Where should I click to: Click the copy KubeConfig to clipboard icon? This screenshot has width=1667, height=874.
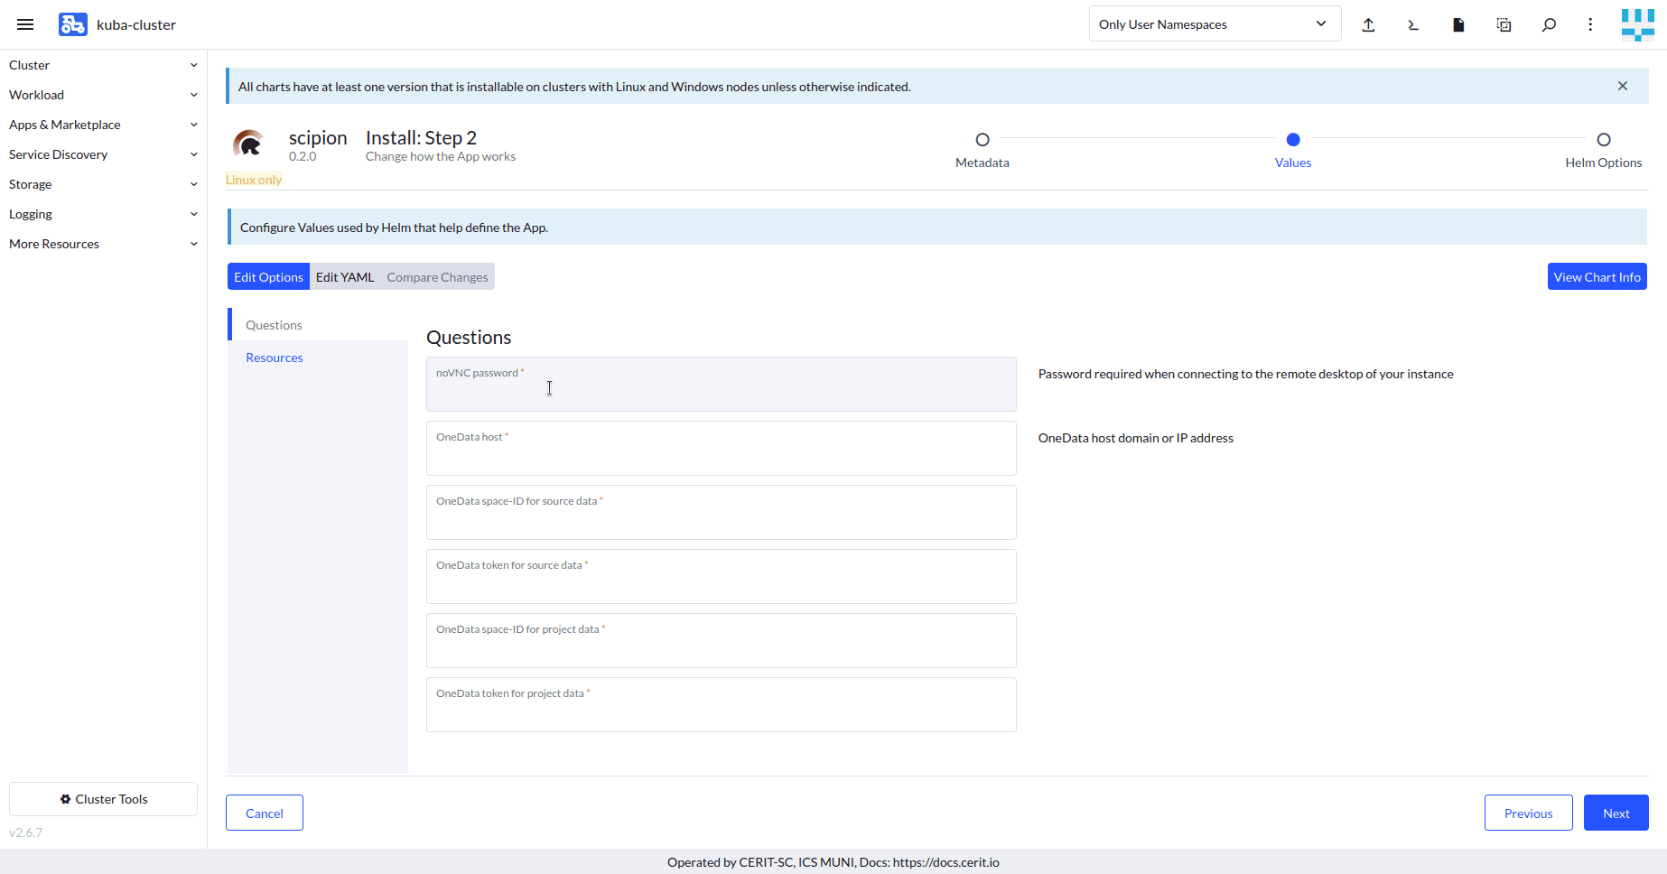1504,24
